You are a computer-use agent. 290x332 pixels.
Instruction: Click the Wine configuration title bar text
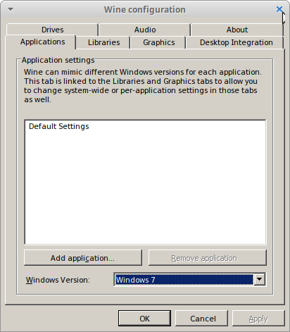click(145, 10)
